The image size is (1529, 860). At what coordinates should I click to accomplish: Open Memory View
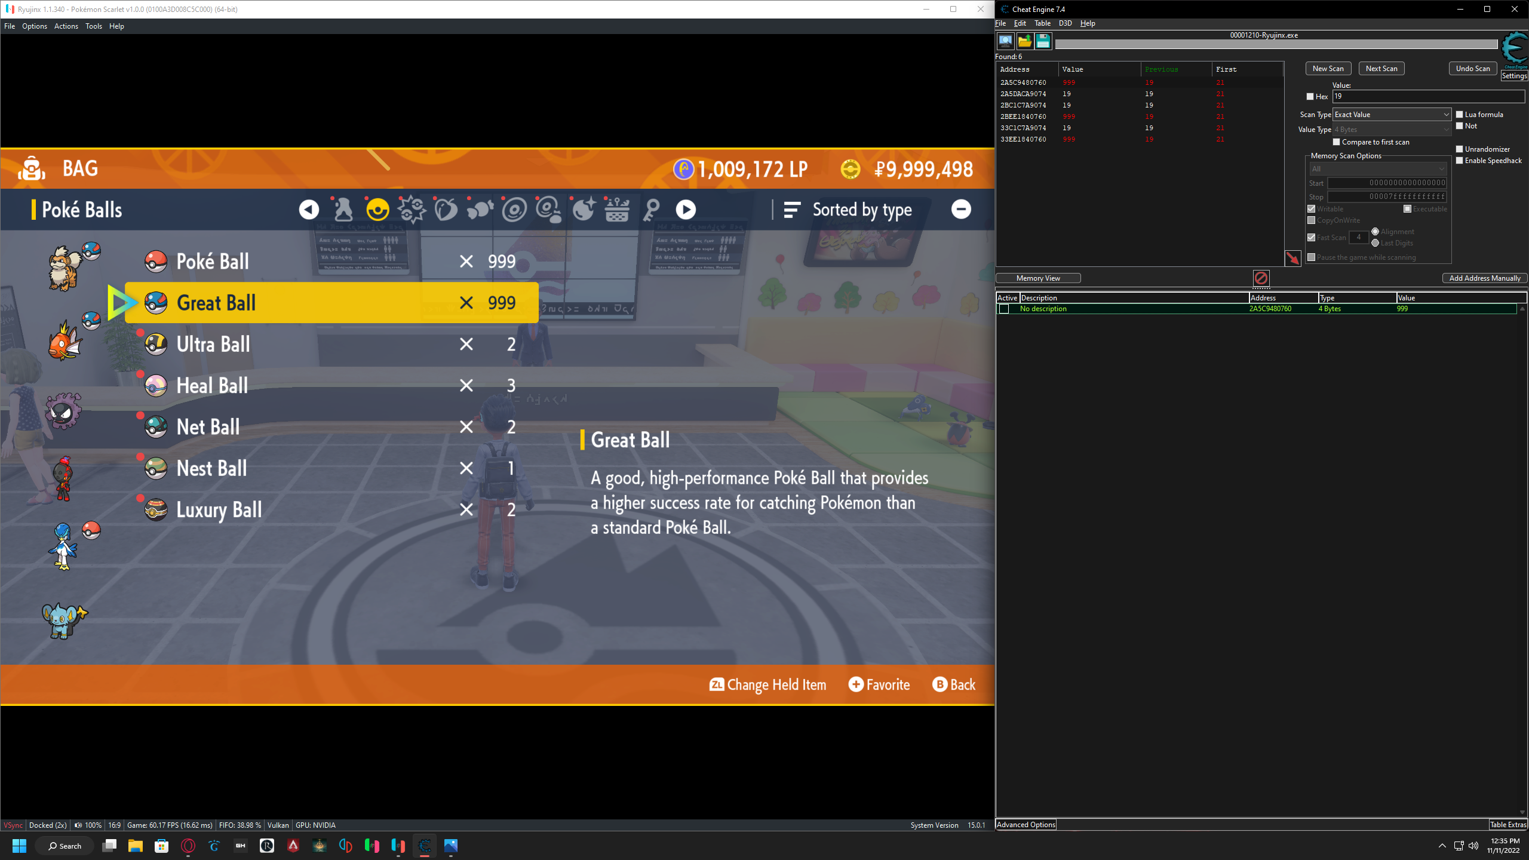click(1038, 278)
